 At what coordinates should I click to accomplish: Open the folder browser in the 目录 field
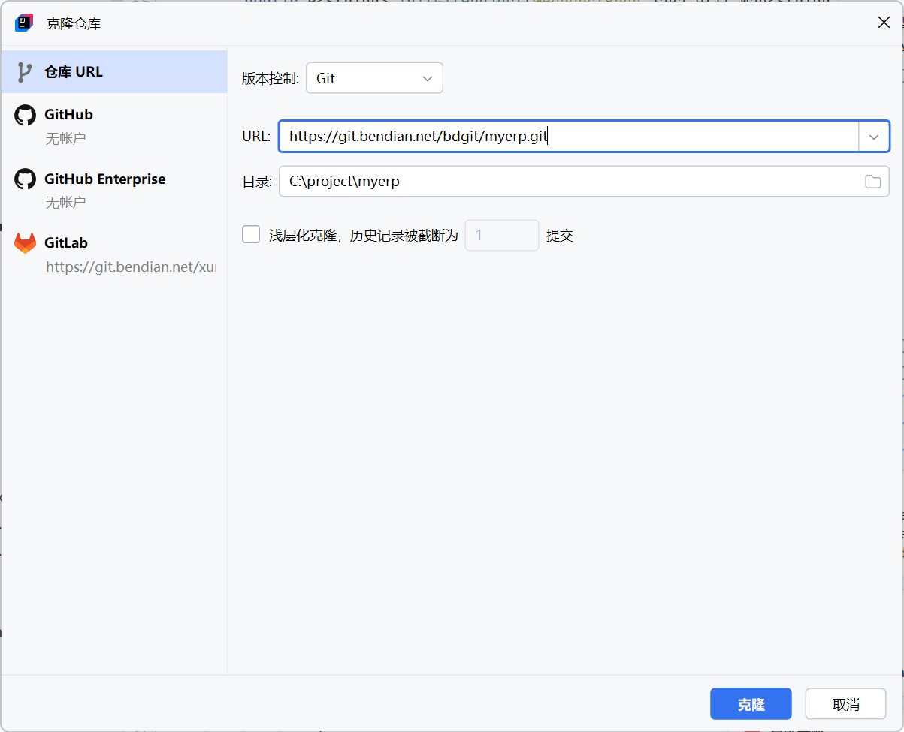(x=872, y=182)
